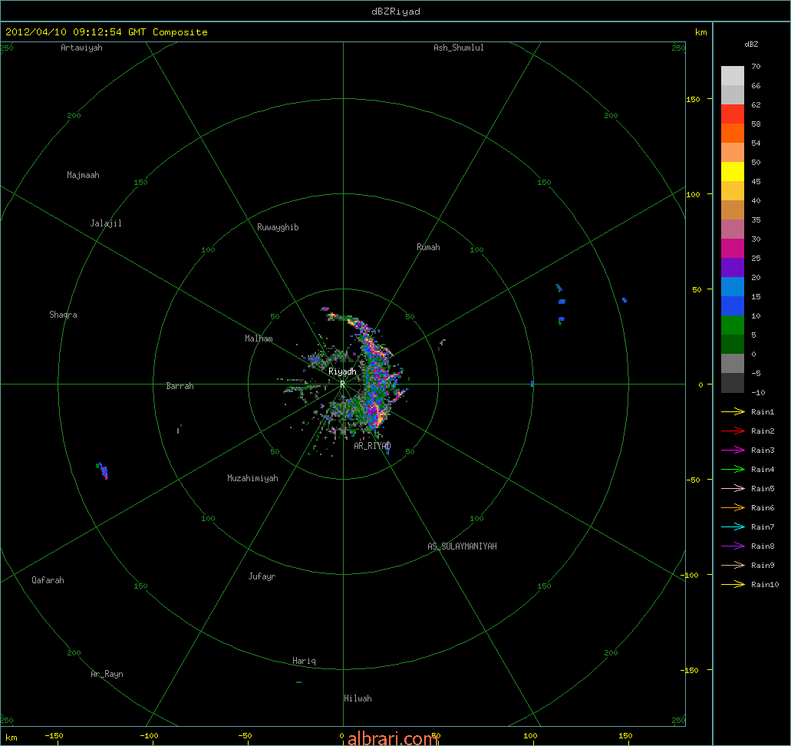Click the red Rain2 arrow icon
This screenshot has width=791, height=746.
coord(733,431)
